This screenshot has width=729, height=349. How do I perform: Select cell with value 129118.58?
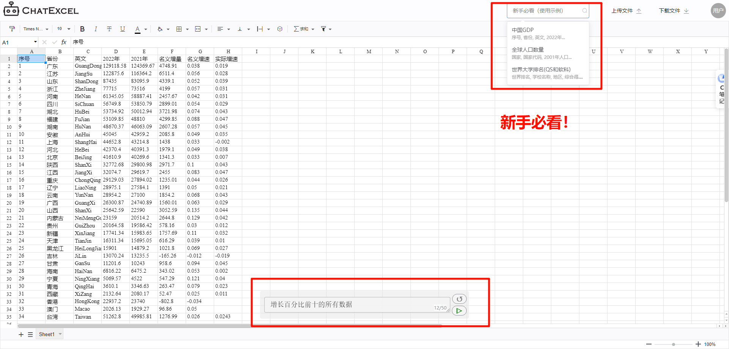coord(115,66)
